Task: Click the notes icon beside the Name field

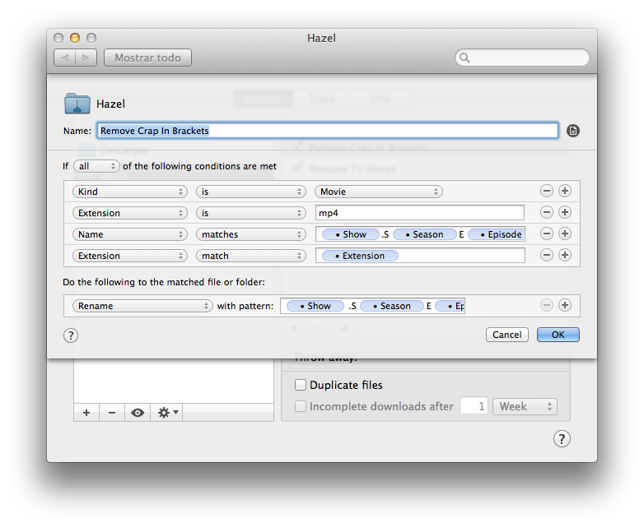Action: pyautogui.click(x=573, y=131)
